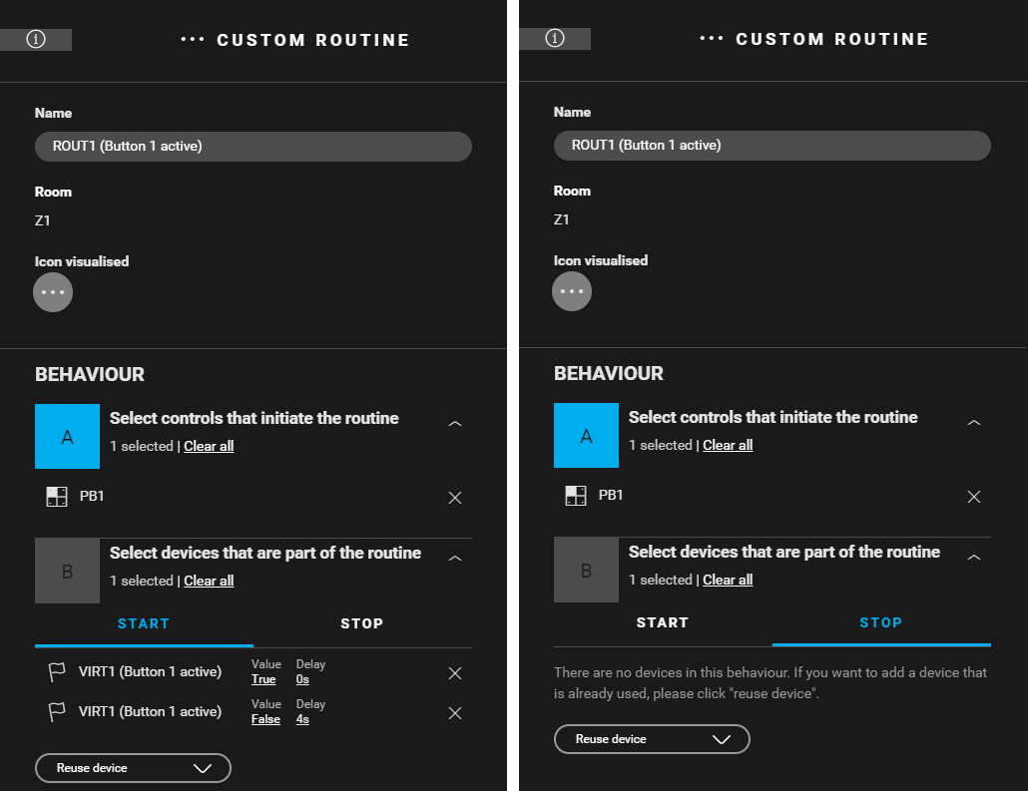Open Reuse device dropdown in right panel

click(x=652, y=739)
